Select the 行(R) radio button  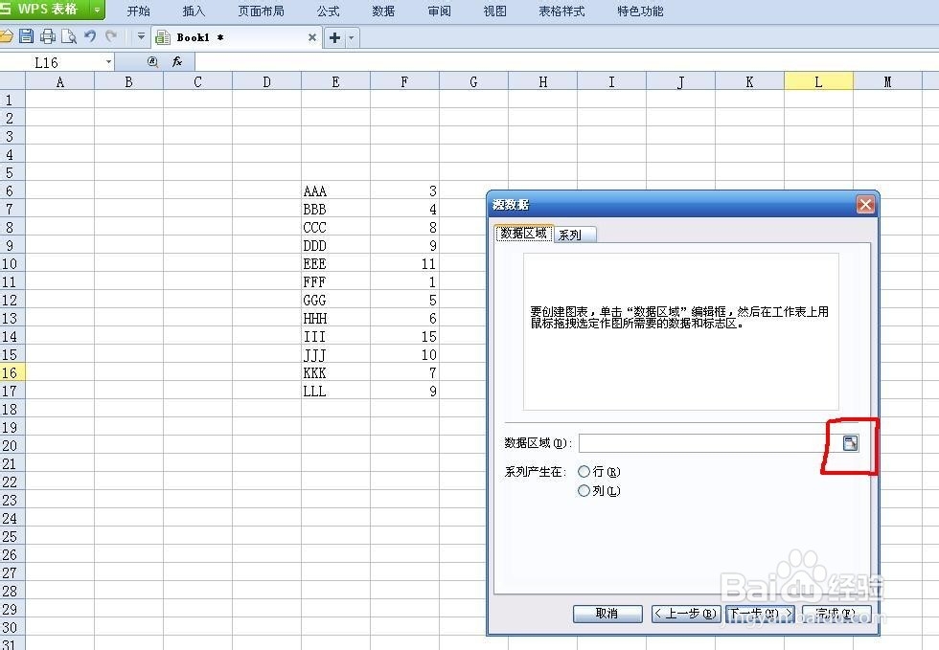585,471
